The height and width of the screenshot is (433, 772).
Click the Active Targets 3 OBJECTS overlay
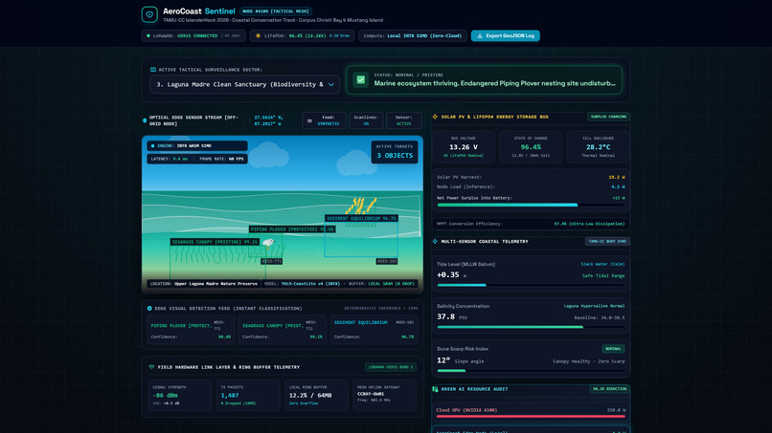tap(395, 152)
